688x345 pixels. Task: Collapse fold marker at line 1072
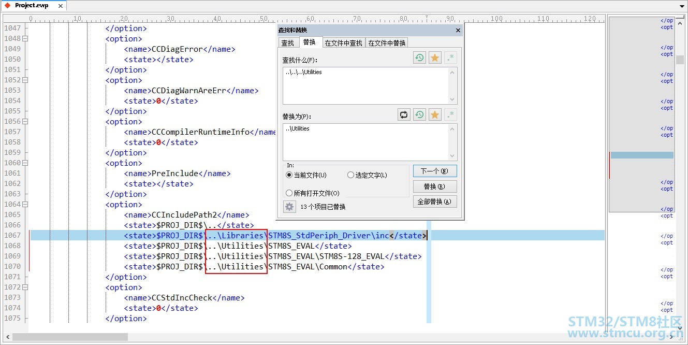25,287
